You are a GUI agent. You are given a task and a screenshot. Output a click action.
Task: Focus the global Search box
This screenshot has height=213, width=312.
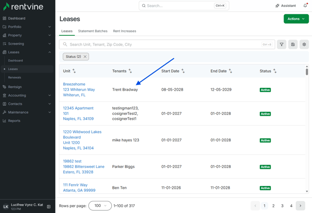(x=184, y=6)
